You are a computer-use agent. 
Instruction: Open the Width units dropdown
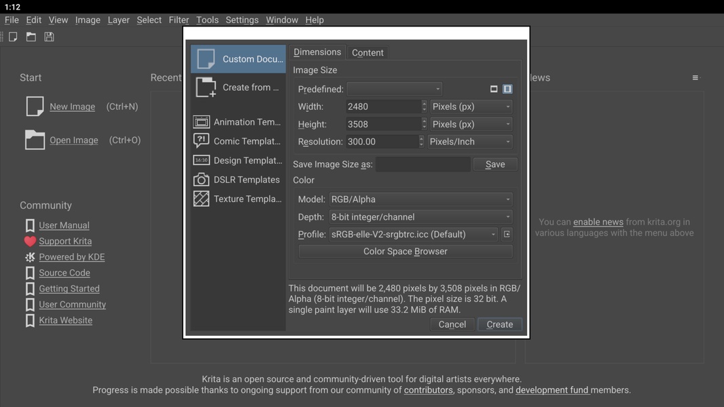coord(471,106)
